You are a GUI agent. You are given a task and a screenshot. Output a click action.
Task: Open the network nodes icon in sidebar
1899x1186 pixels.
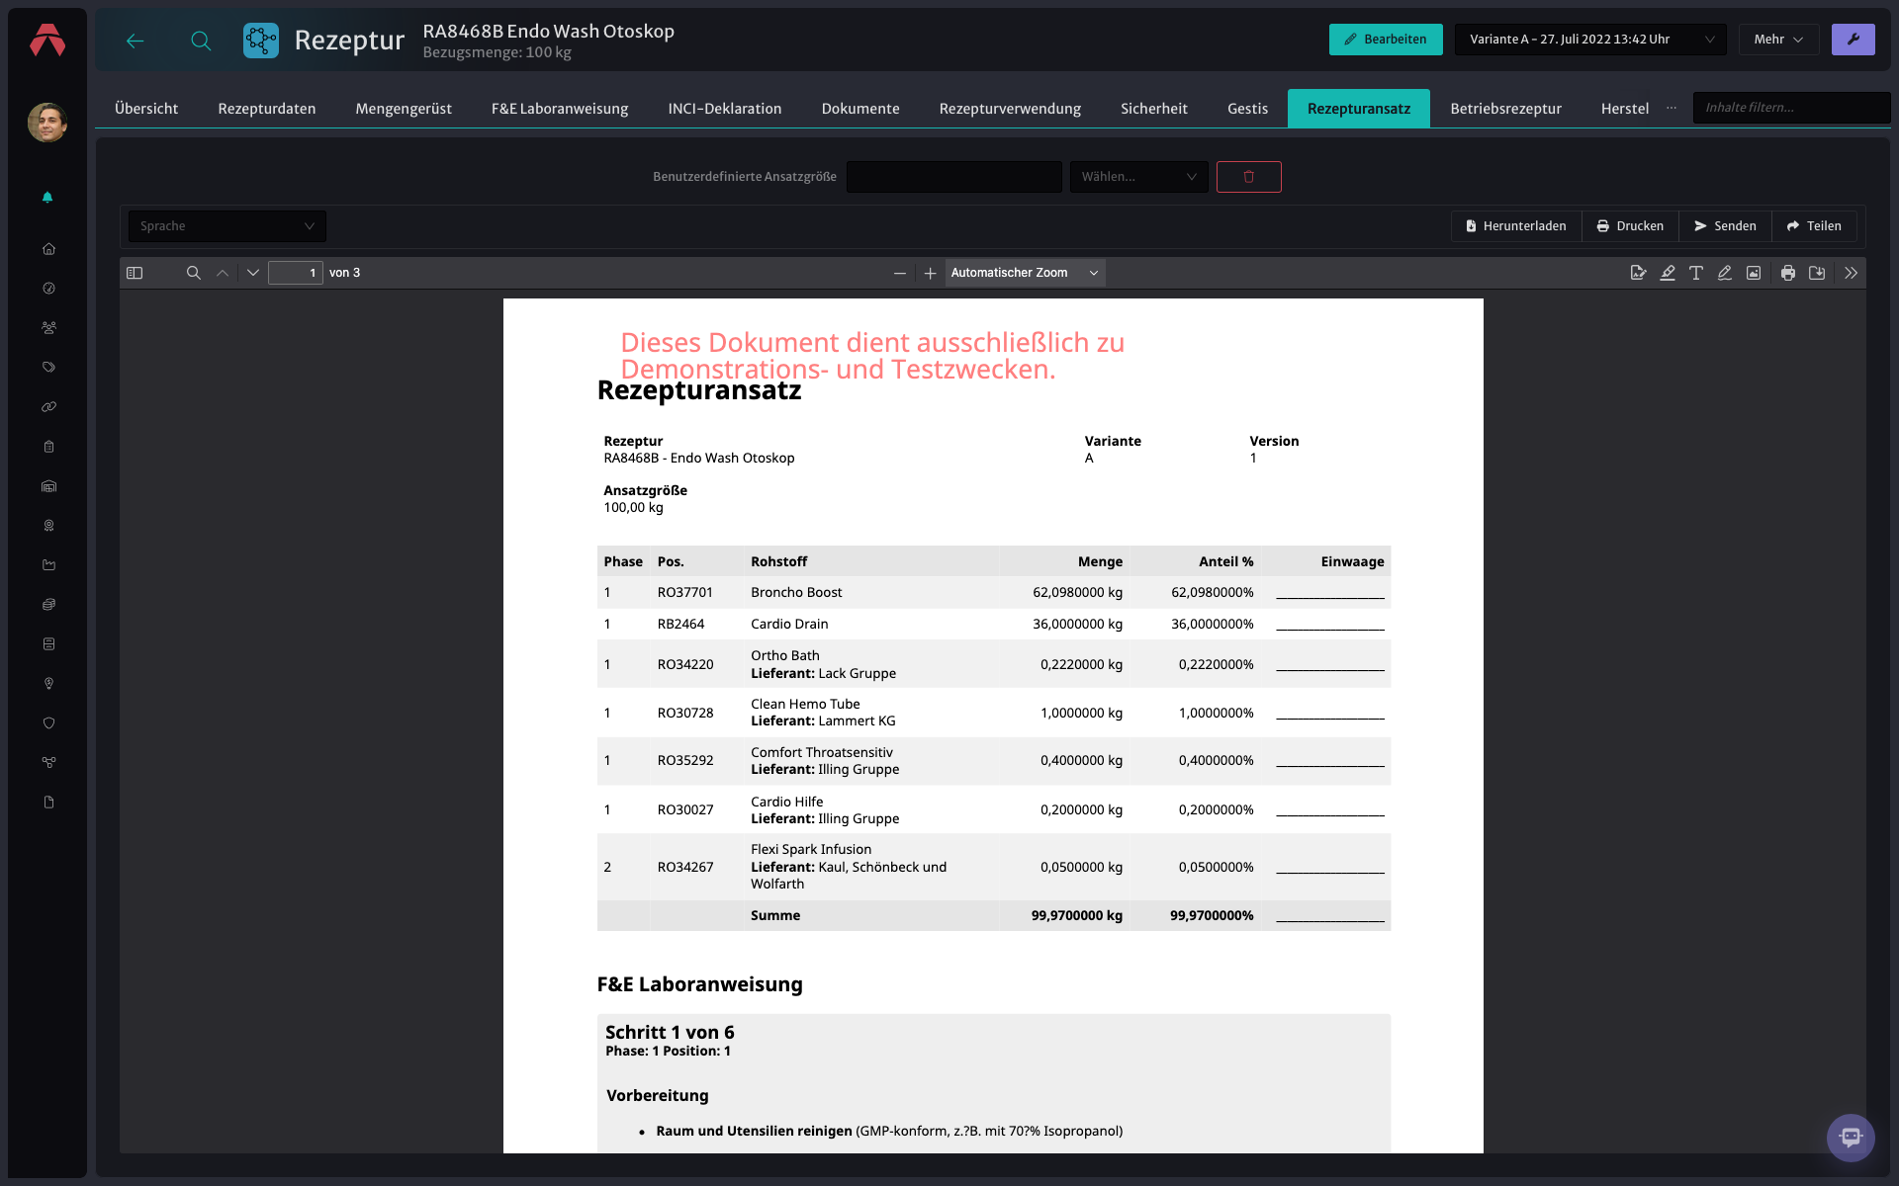point(48,763)
